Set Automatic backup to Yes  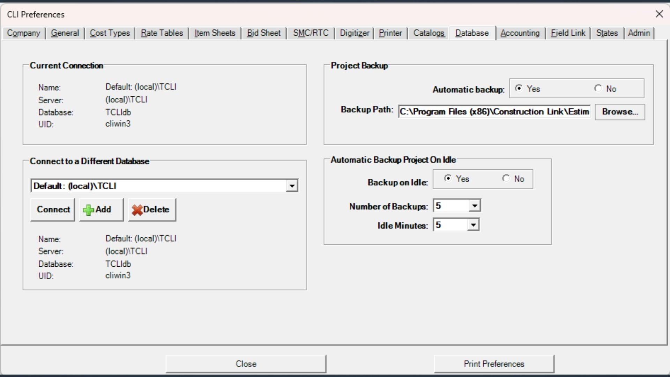tap(519, 88)
